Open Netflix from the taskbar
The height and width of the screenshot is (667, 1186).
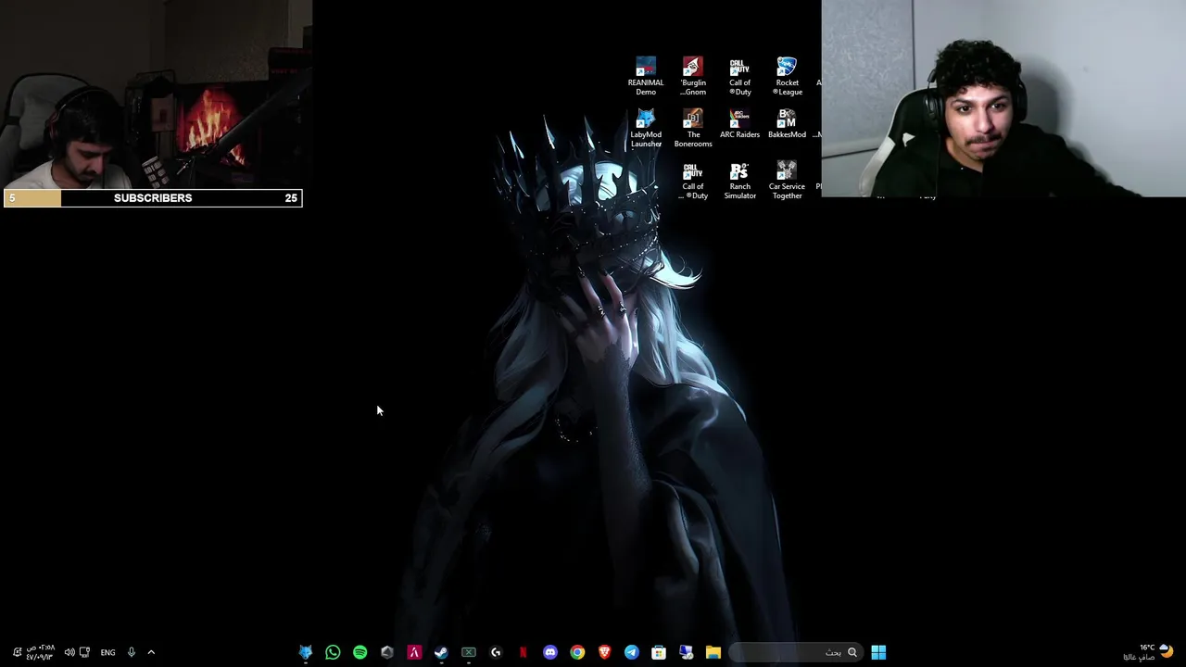pos(523,652)
